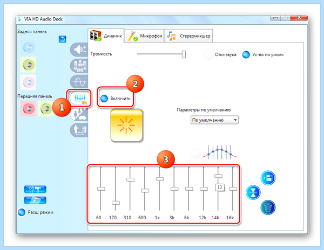Open the volume control side tab
The height and width of the screenshot is (250, 324).
[x=79, y=50]
